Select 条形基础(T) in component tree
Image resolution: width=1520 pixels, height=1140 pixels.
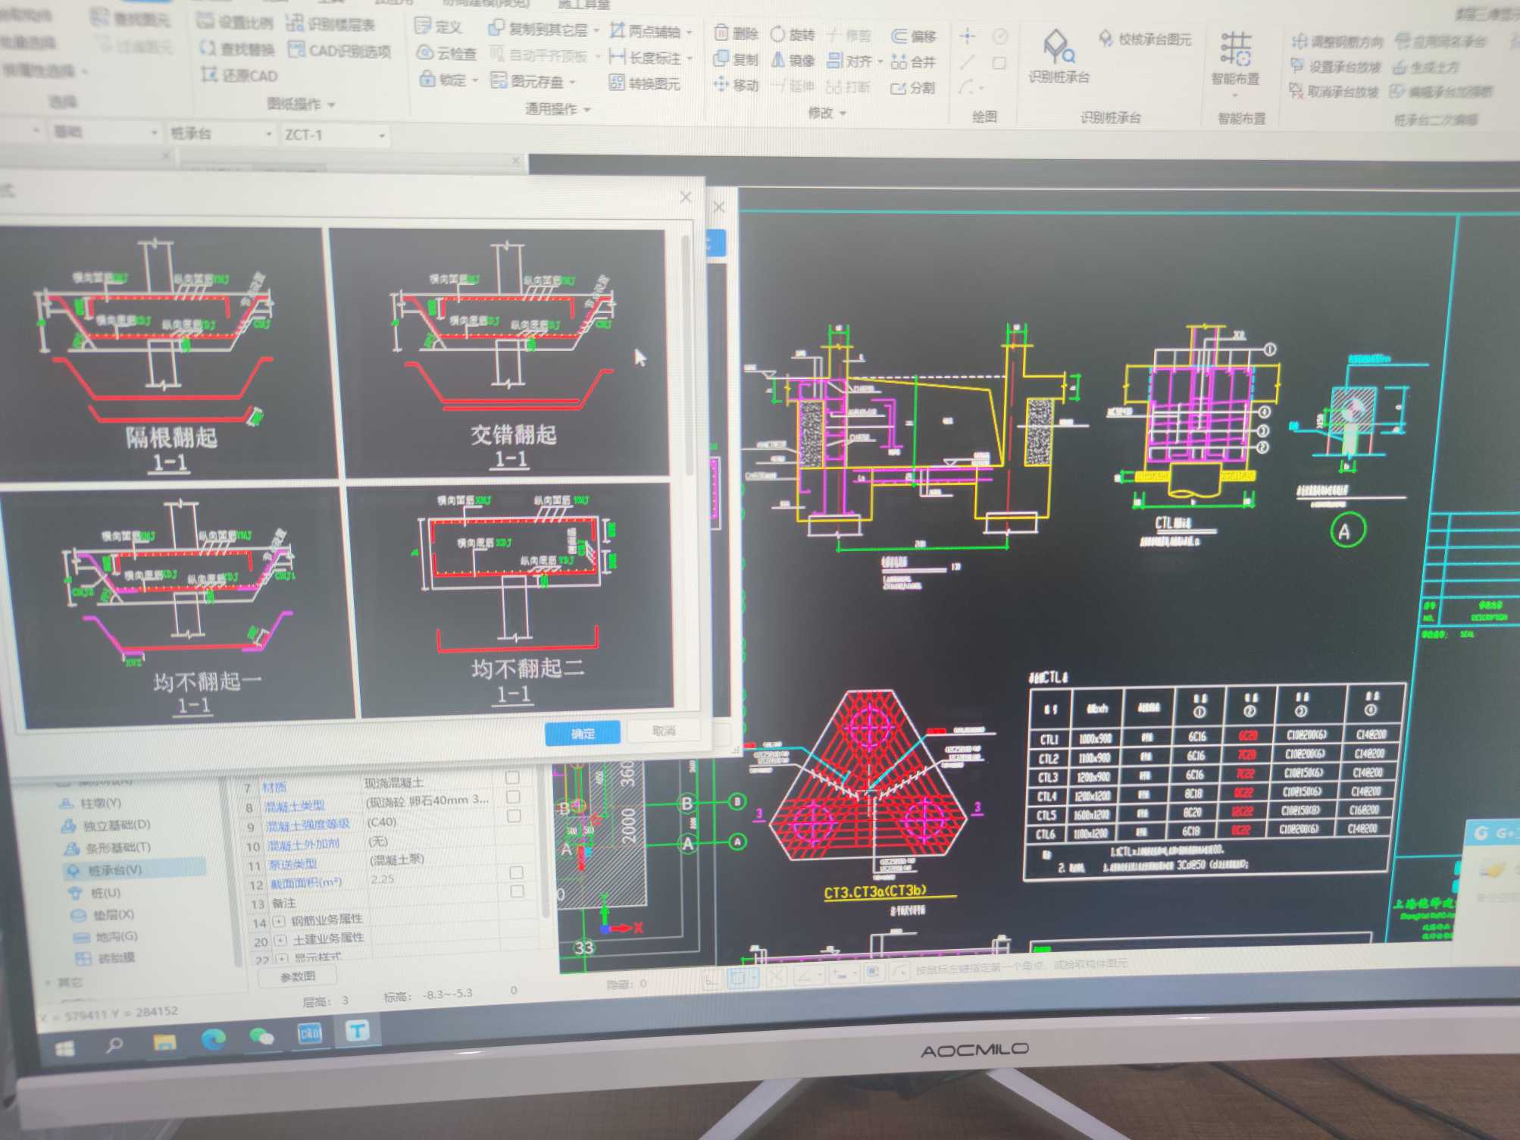(x=108, y=847)
